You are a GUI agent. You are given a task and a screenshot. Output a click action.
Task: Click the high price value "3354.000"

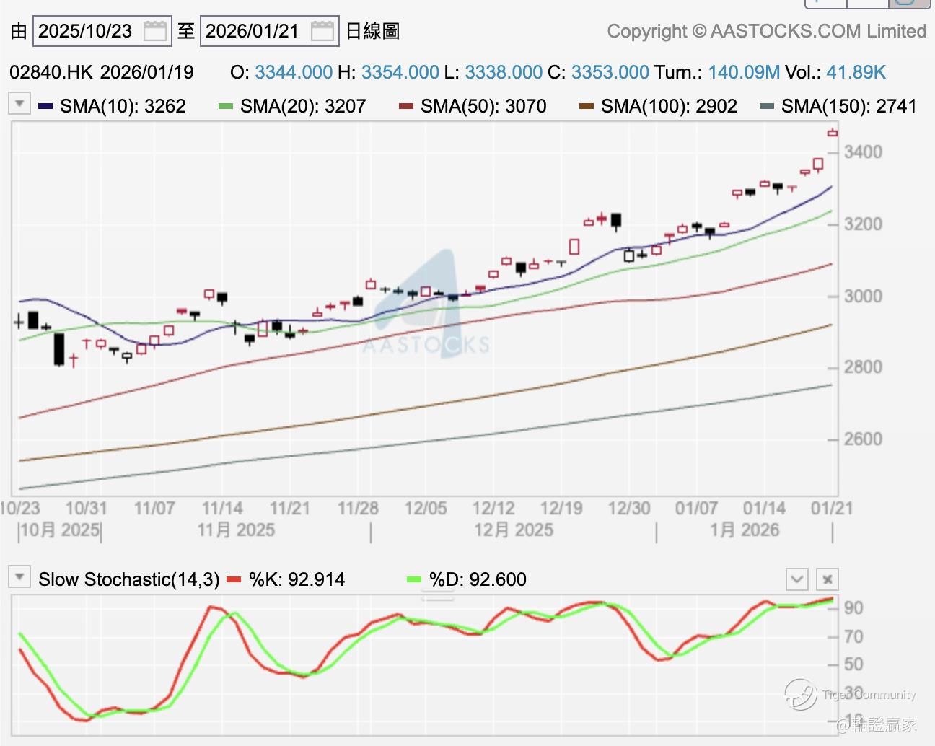coord(400,72)
